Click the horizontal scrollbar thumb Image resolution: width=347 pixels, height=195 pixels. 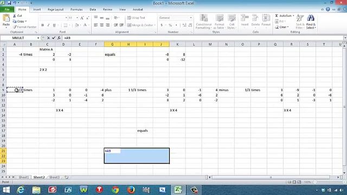[x=271, y=177]
